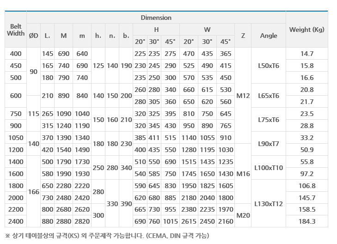This screenshot has width=337, height=244.
Task: Select W value "2615"
Action: tap(189, 221)
